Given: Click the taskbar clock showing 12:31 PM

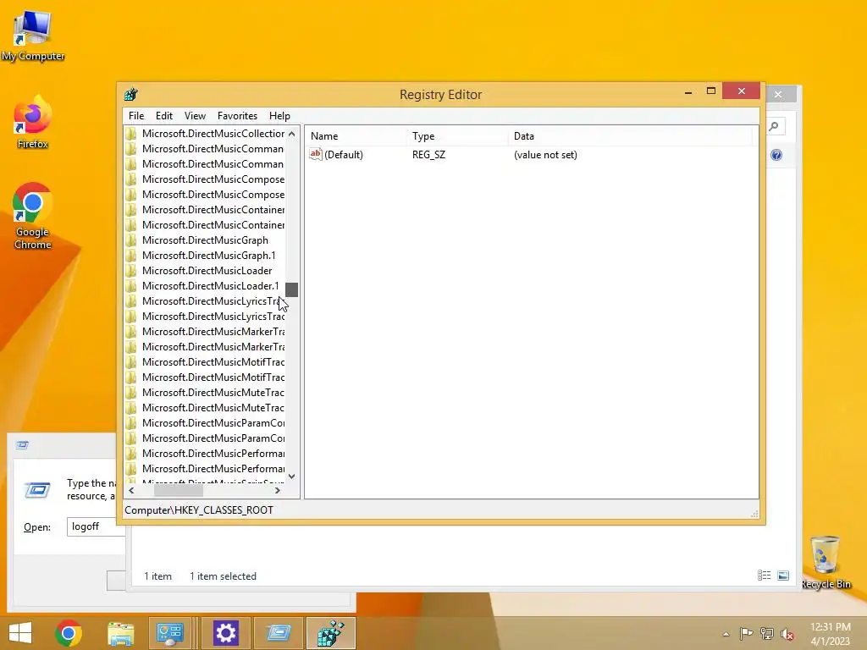Looking at the screenshot, I should [x=830, y=633].
